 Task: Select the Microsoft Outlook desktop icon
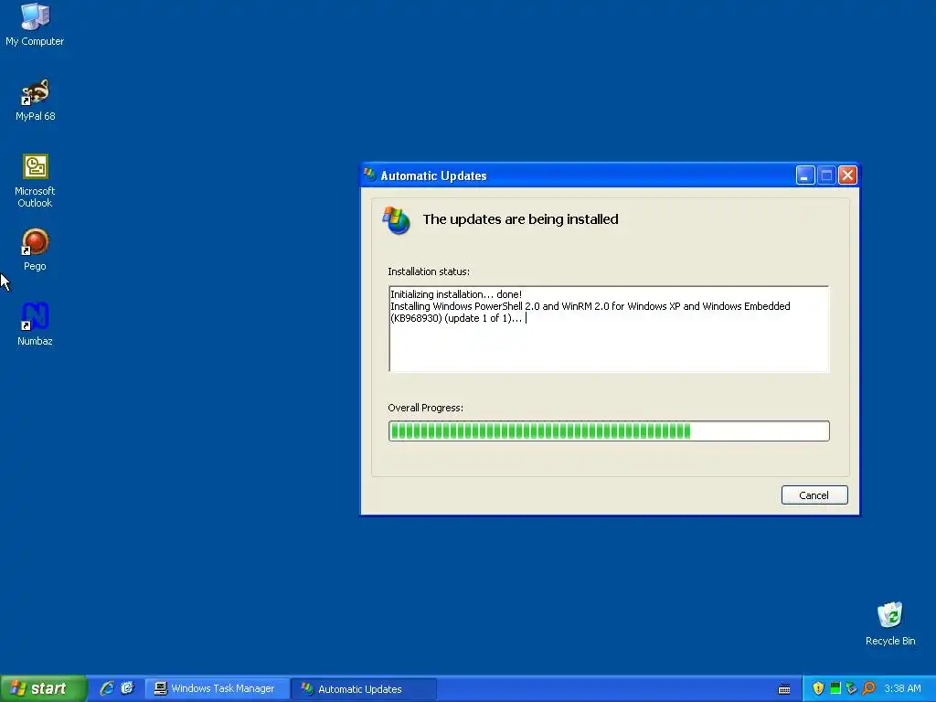35,181
